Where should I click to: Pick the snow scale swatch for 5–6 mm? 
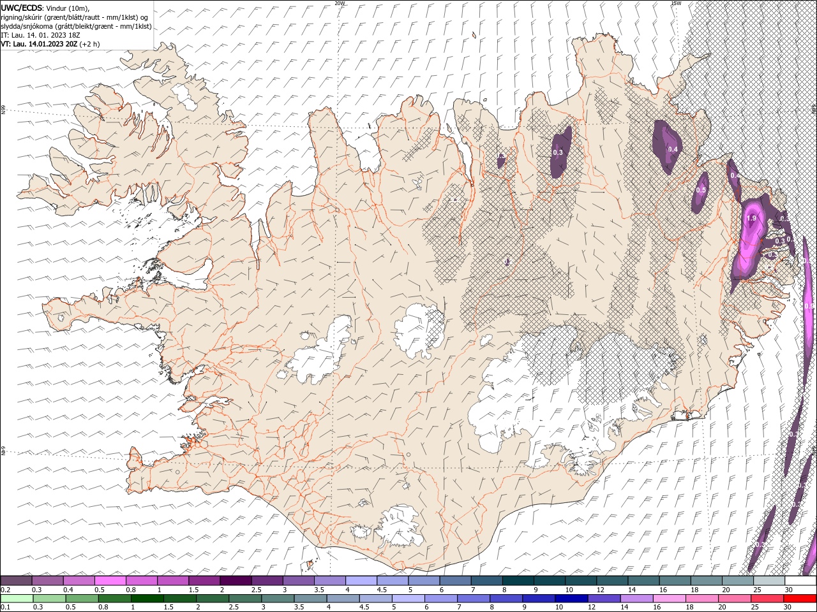pos(424,581)
